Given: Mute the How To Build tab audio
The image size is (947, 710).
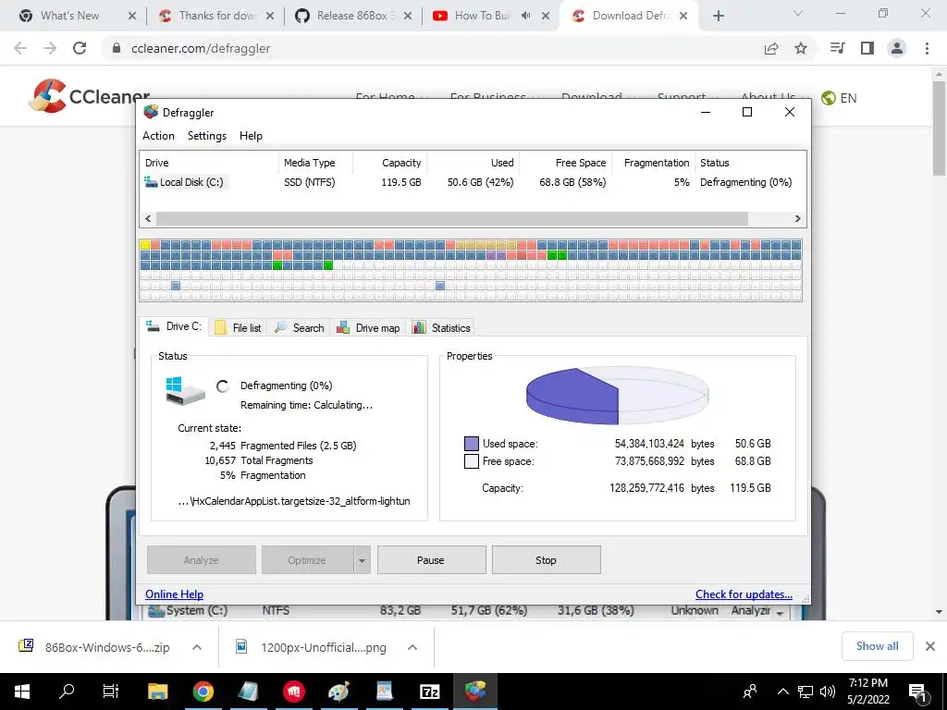Looking at the screenshot, I should (x=526, y=16).
